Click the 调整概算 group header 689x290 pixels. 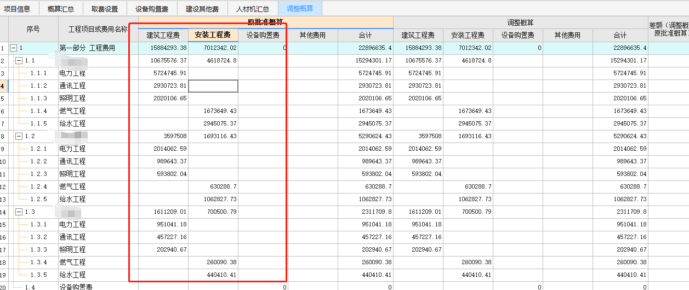click(521, 22)
